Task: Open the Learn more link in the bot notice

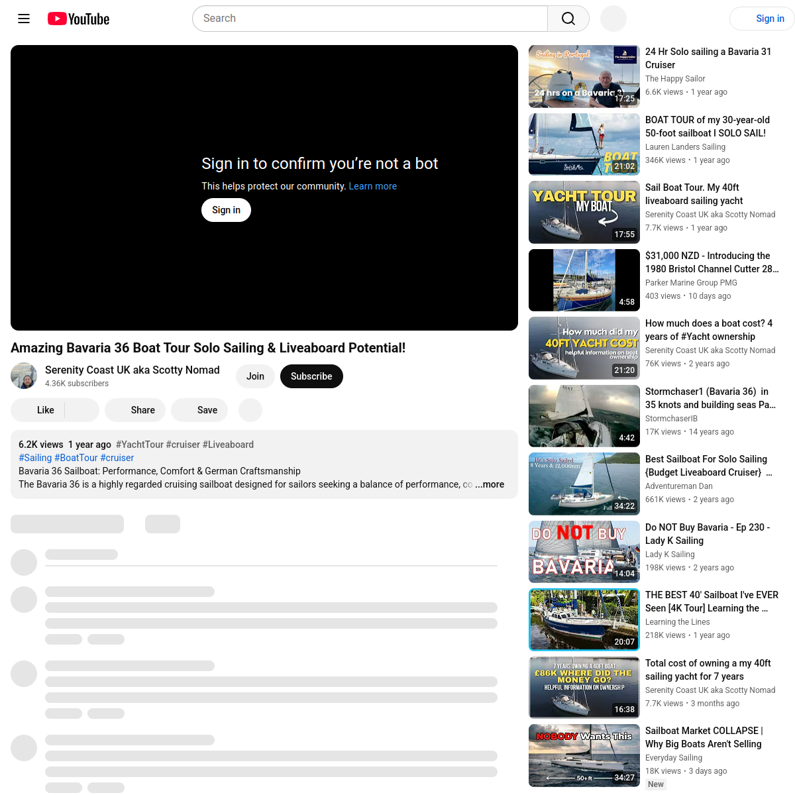Action: (x=372, y=186)
